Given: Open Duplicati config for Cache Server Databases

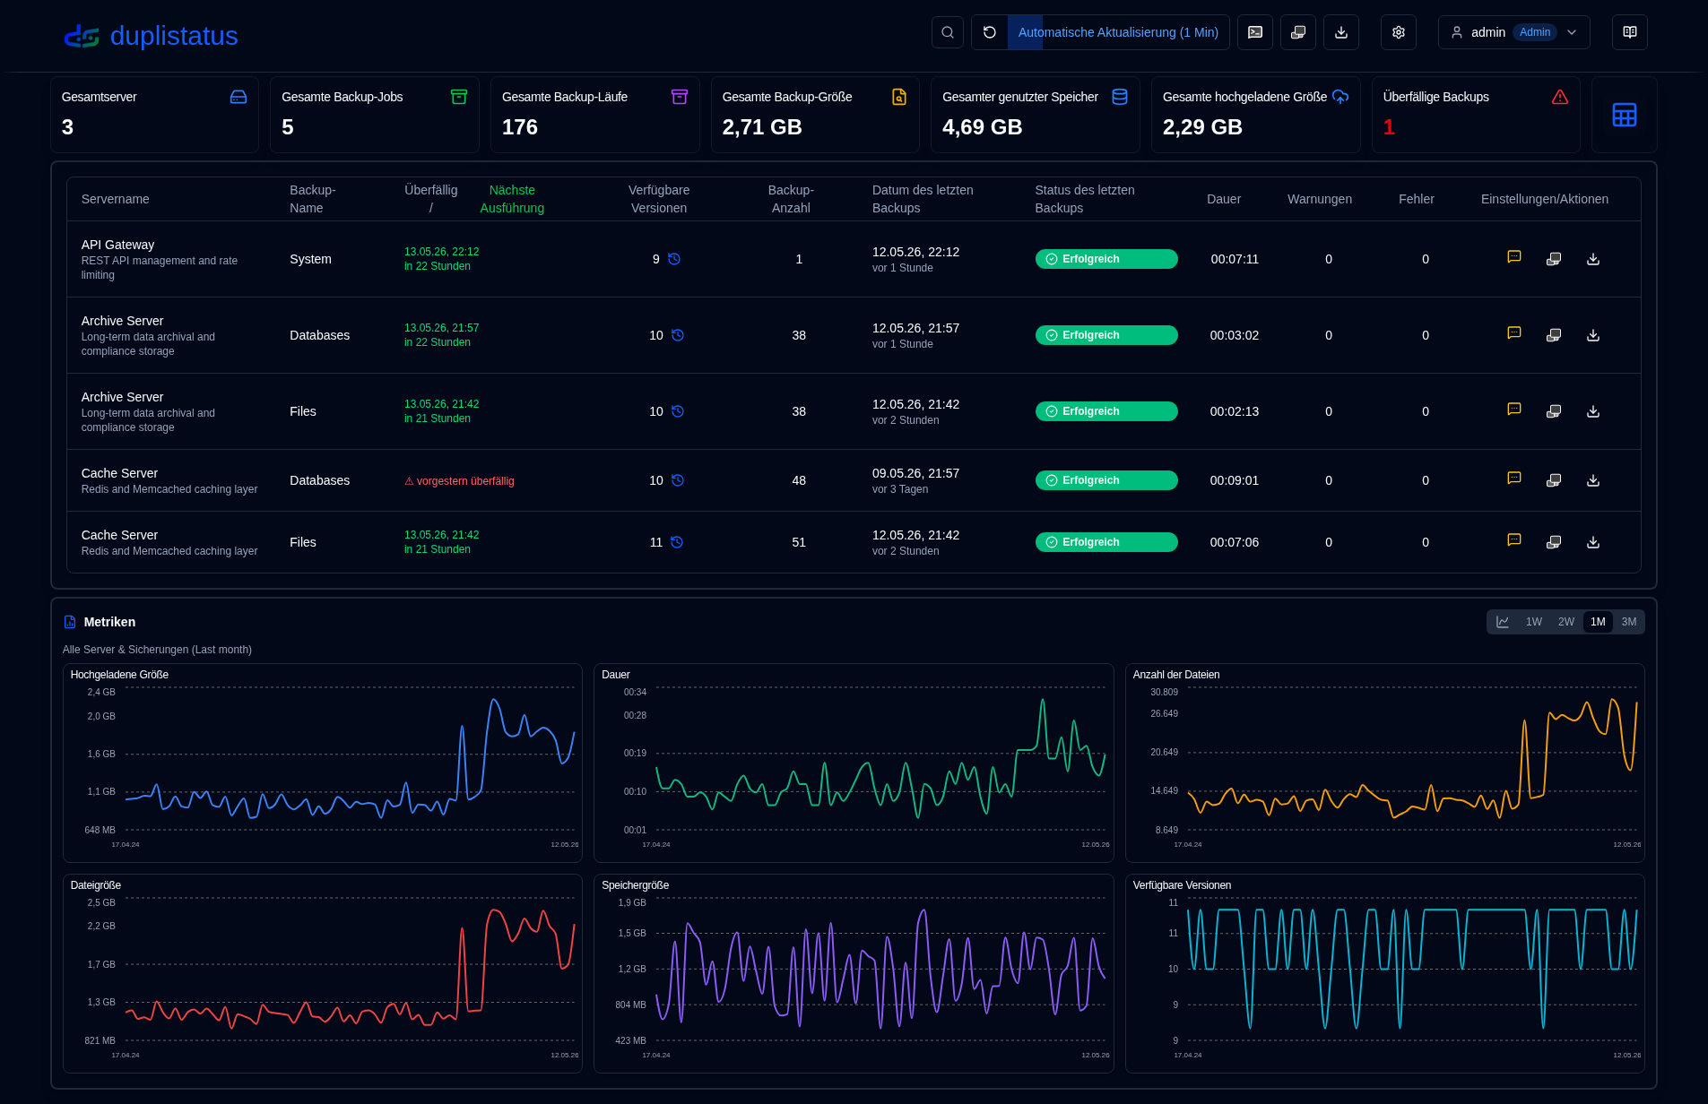Looking at the screenshot, I should coord(1554,480).
